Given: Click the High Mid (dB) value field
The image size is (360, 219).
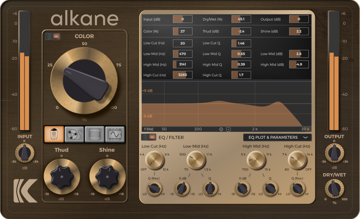Looking at the screenshot, I should [299, 64].
